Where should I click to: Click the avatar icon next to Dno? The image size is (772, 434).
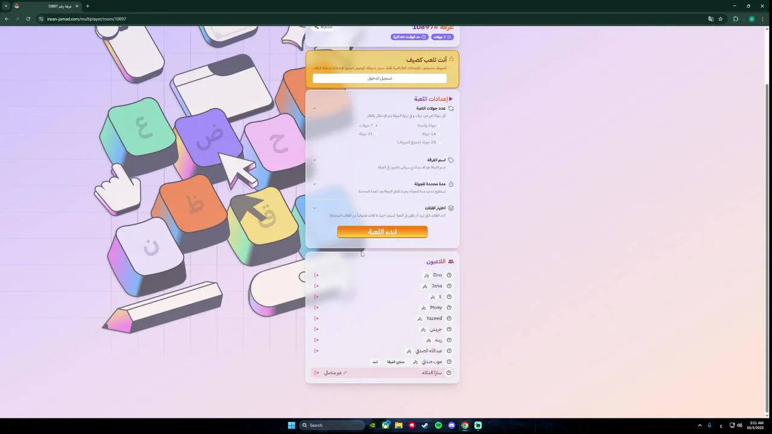coord(449,275)
